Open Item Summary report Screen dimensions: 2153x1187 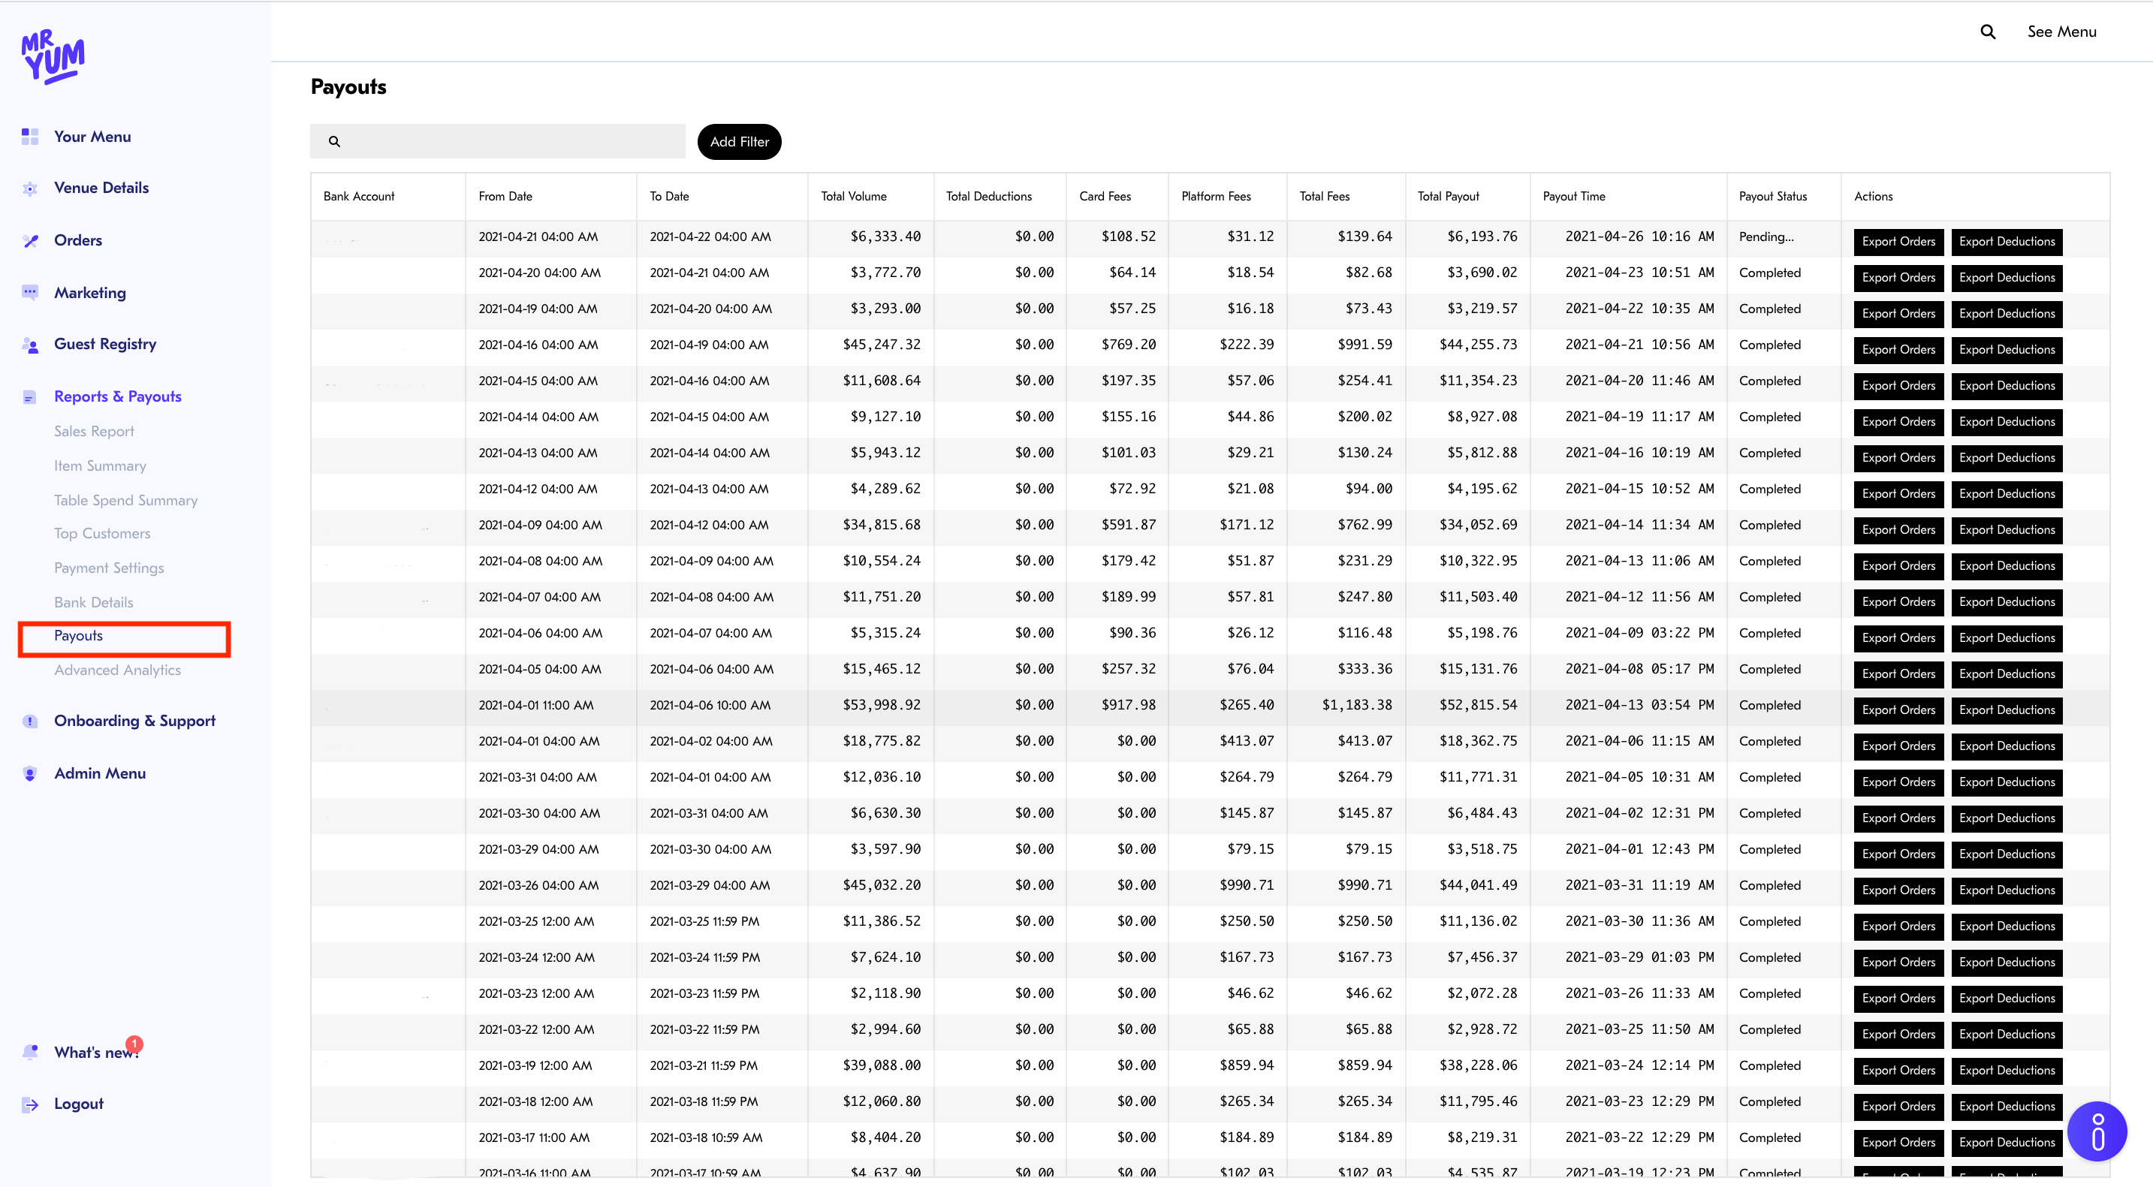[101, 465]
